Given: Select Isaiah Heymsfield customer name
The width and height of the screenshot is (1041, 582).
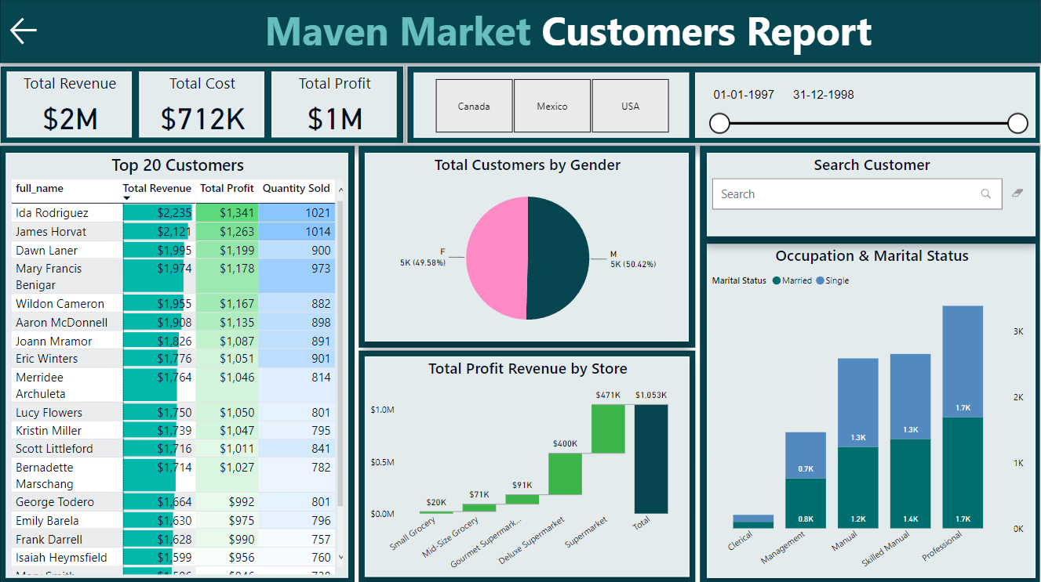Looking at the screenshot, I should tap(61, 558).
